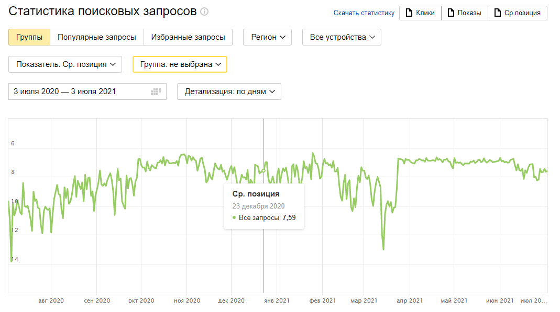This screenshot has height=312, width=560.
Task: Open the calendar grid icon in date field
Action: pyautogui.click(x=156, y=91)
